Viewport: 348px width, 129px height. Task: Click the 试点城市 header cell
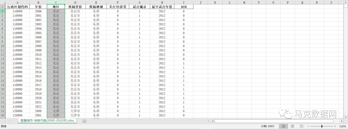point(140,7)
